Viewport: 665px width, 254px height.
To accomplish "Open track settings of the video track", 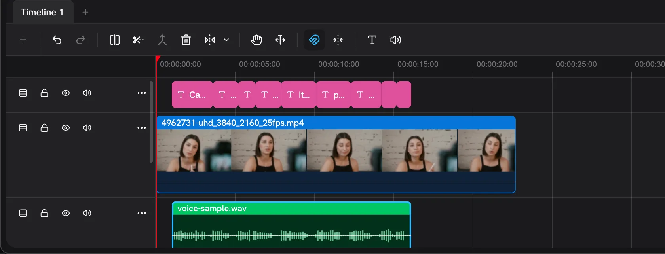I will click(23, 128).
